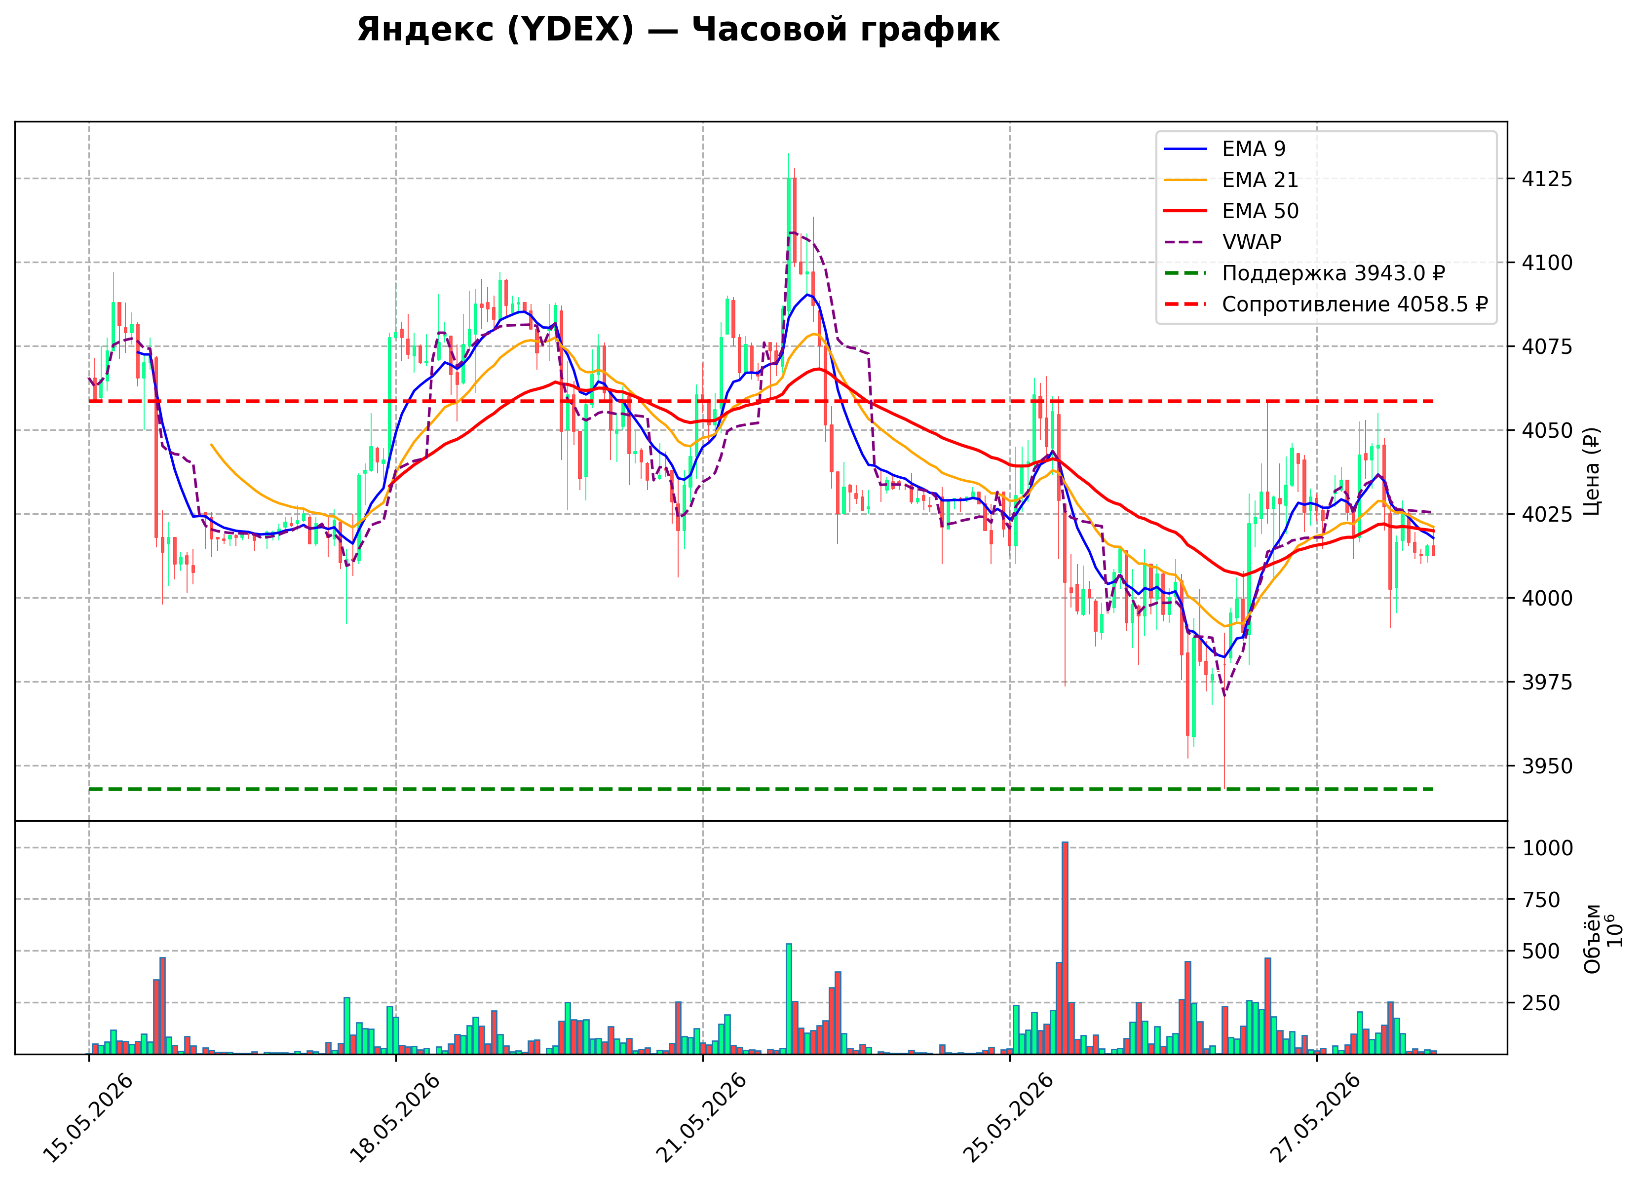Click volume axis label 1000
Screen dimensions: 1642x1181
tap(1547, 848)
